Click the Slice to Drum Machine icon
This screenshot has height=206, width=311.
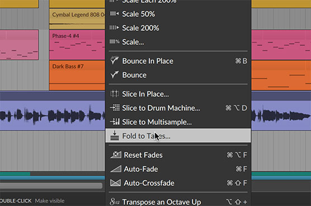click(x=115, y=107)
